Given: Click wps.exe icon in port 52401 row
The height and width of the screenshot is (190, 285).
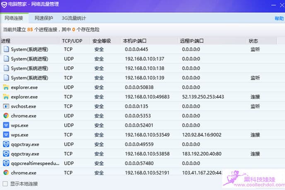Looking at the screenshot, I should click(x=6, y=125).
